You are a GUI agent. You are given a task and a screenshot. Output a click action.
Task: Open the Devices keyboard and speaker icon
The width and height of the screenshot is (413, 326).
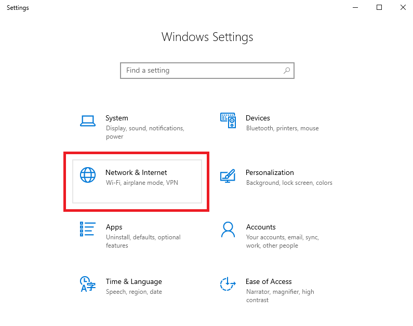tap(228, 120)
